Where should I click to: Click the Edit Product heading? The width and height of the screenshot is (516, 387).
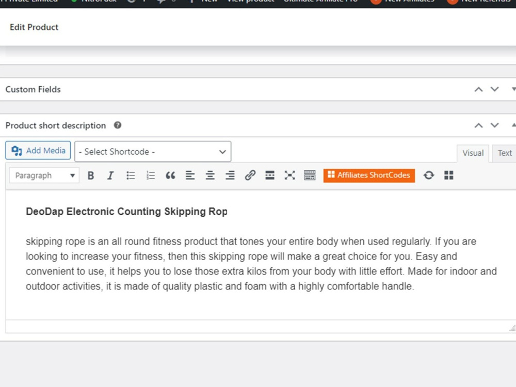coord(34,27)
